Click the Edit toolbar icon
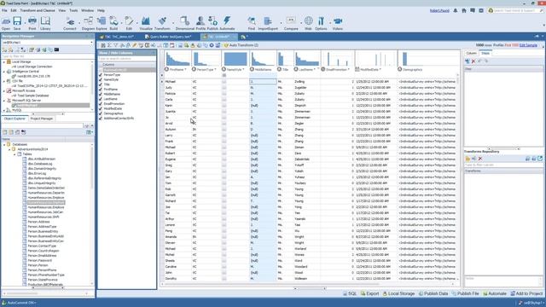 [x=129, y=23]
